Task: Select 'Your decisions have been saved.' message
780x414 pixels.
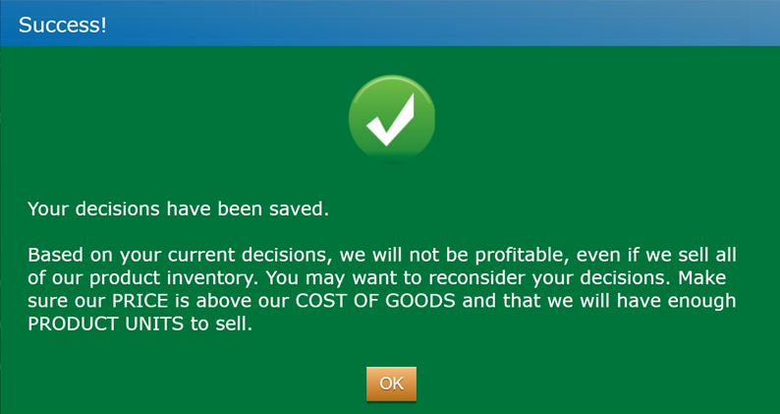Action: pyautogui.click(x=178, y=208)
